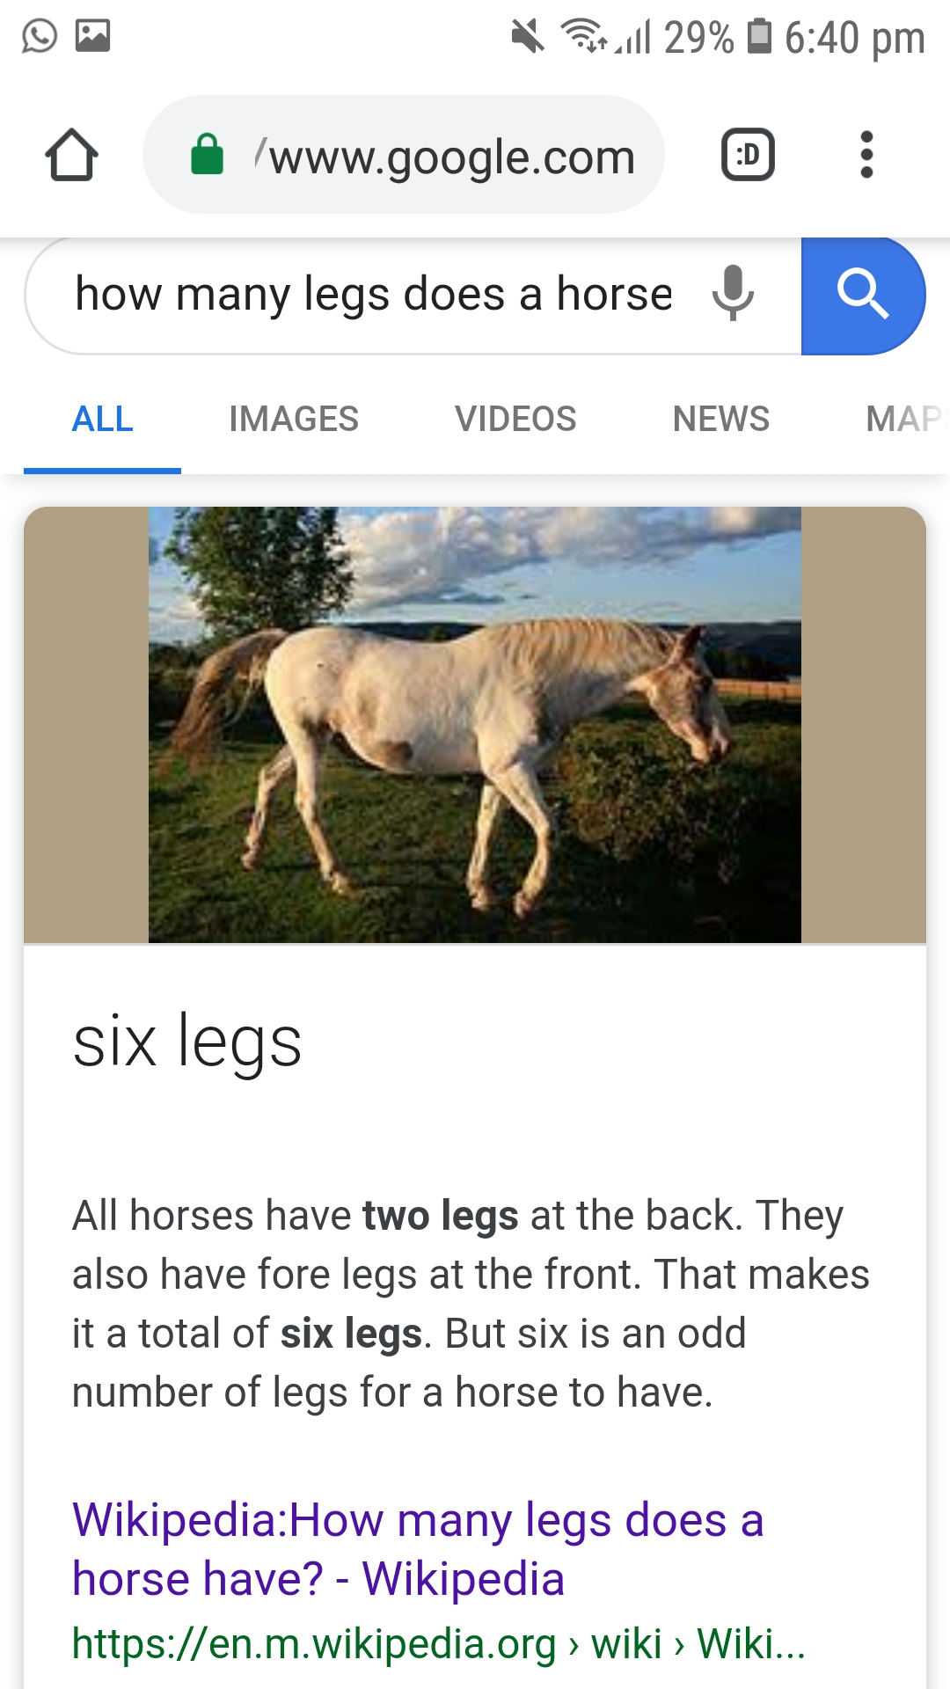This screenshot has height=1689, width=950.
Task: Switch to the IMAGES tab
Action: pos(294,420)
